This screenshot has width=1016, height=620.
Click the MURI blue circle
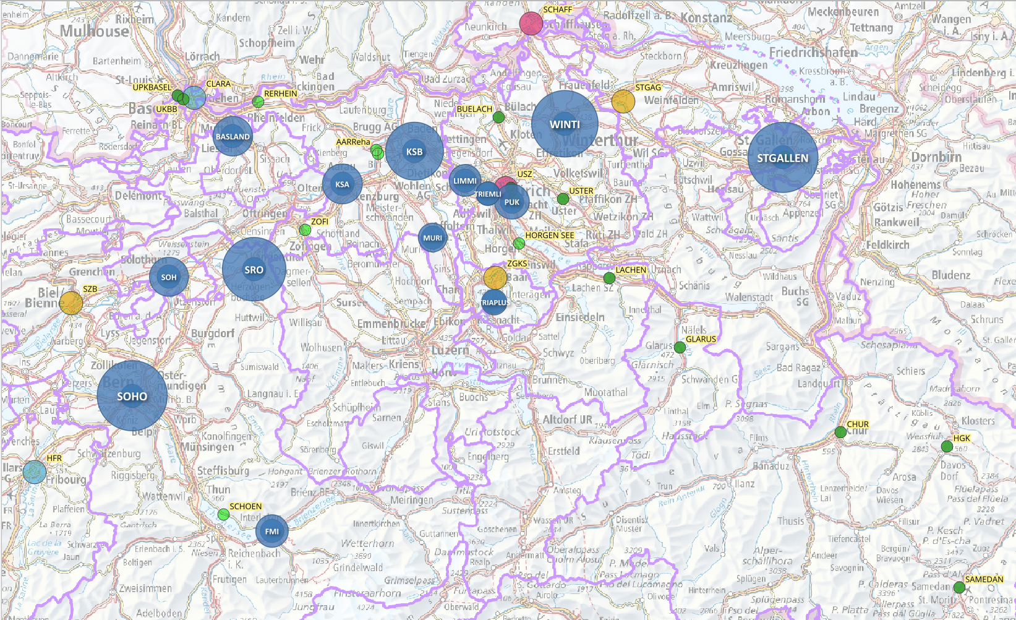click(432, 238)
